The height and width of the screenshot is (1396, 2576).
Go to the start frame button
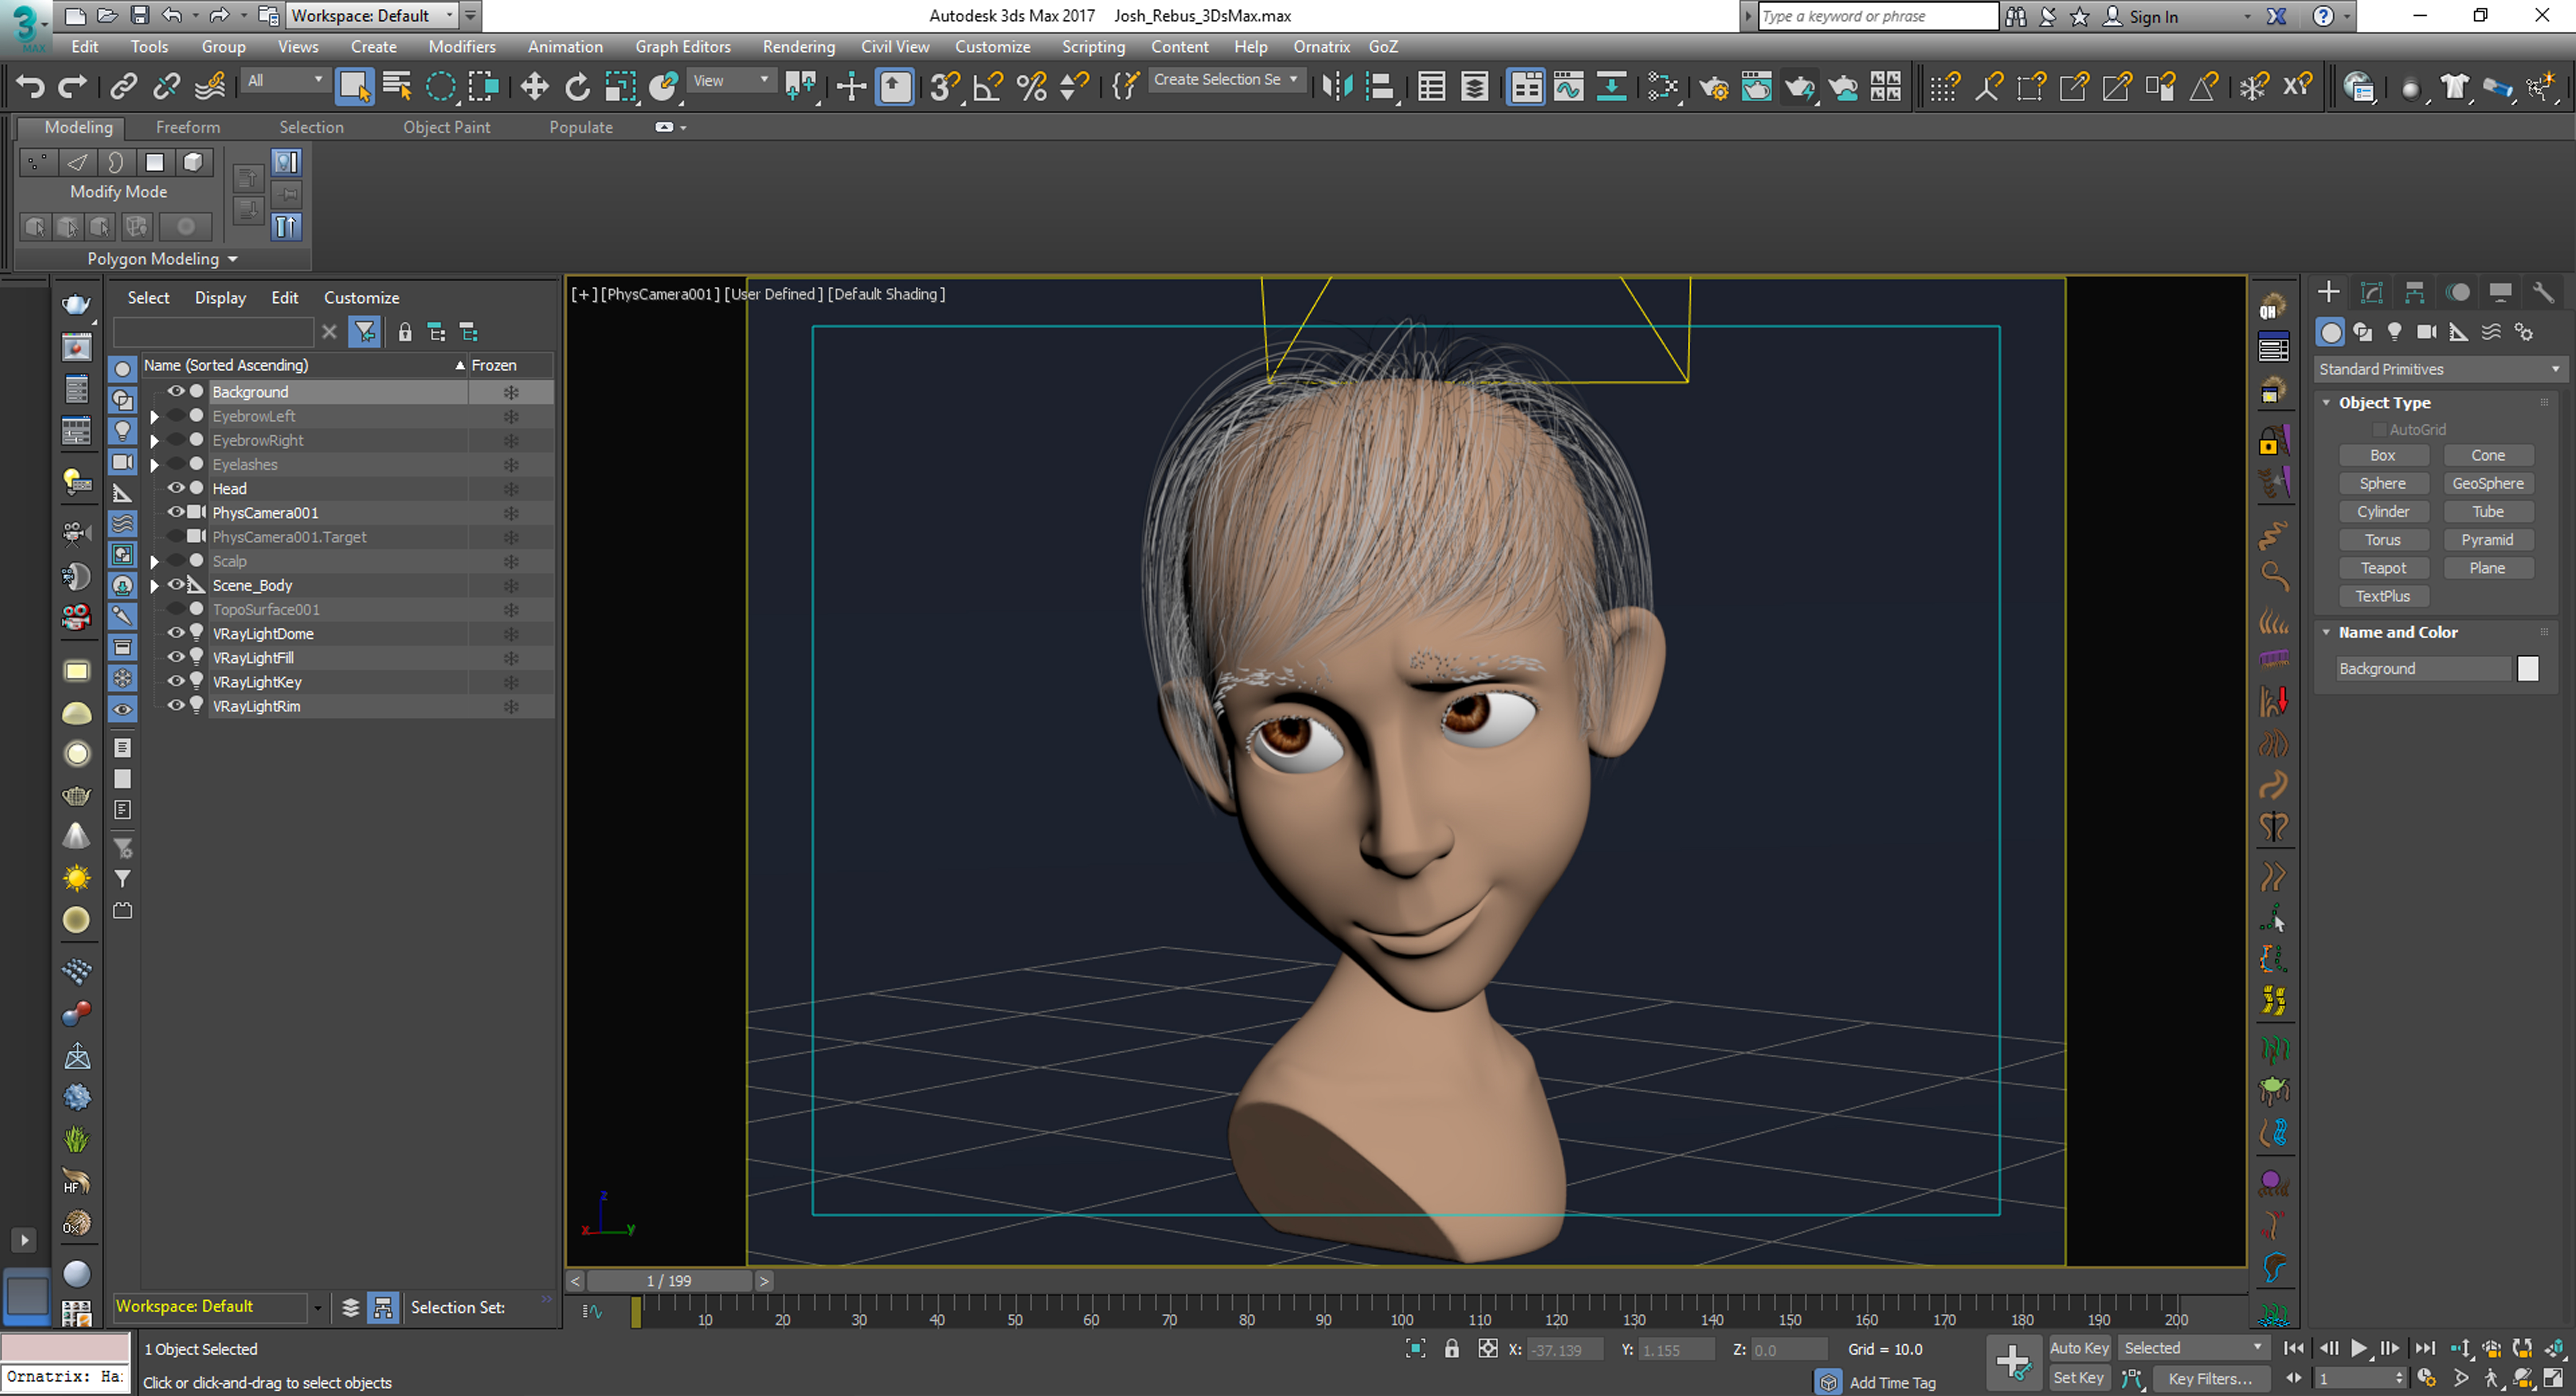(2294, 1348)
